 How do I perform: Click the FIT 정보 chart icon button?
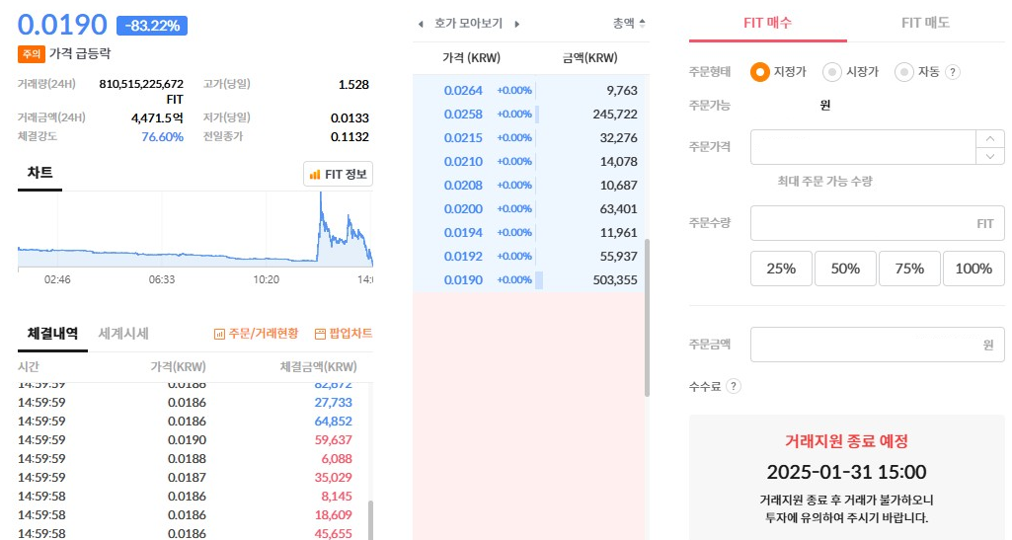339,175
